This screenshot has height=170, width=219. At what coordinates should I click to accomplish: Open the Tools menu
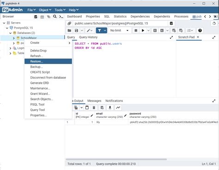60,10
